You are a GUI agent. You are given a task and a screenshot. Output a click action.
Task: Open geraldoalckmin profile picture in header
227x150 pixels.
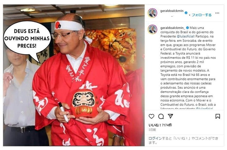[152, 13]
